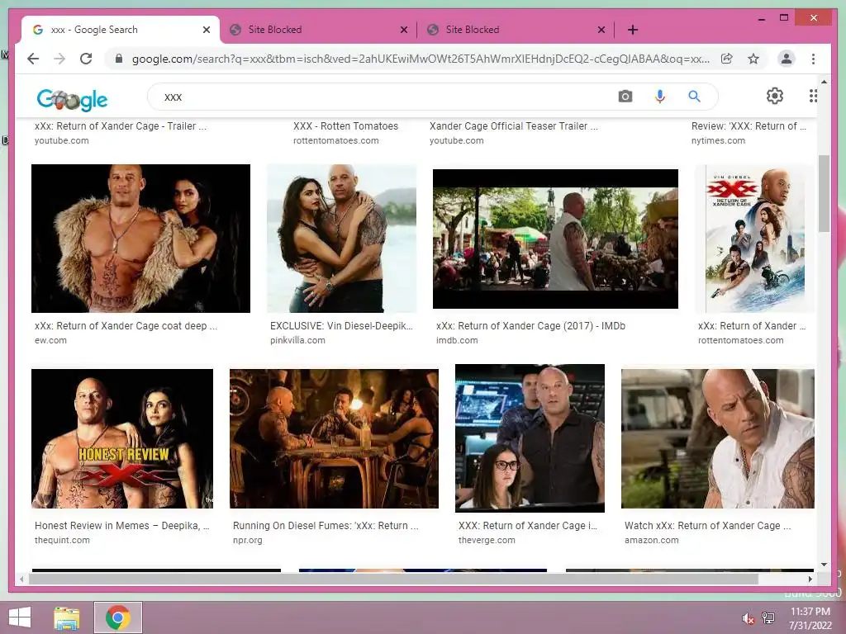Open 'XXX: Return of Xander Cage i...' theverge link

click(528, 526)
